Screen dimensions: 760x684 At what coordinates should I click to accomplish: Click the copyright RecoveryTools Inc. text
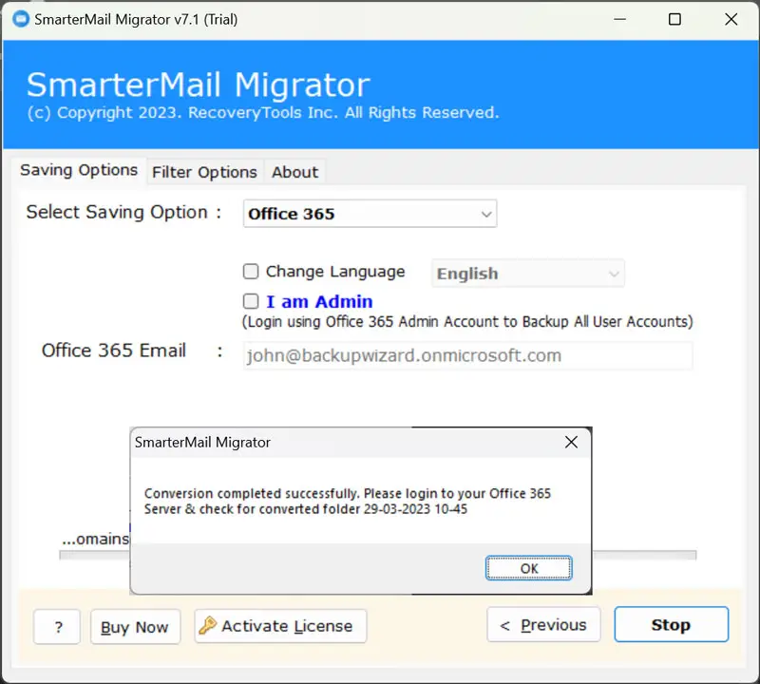point(263,112)
